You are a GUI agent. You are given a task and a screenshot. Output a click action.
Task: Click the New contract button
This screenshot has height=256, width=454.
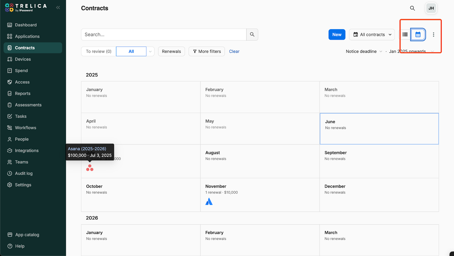(337, 35)
